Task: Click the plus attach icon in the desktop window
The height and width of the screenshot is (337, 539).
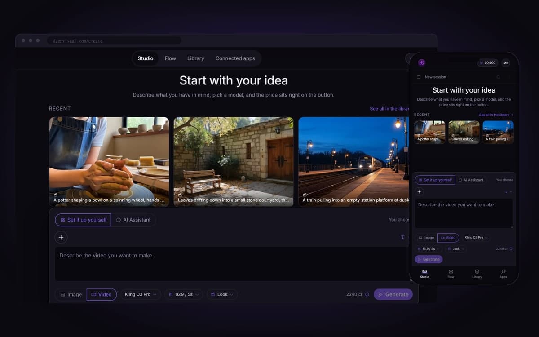Action: point(62,237)
